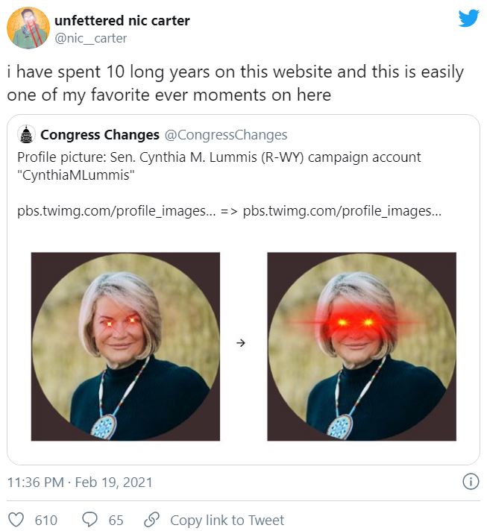
Task: Click the @CongressChanges handle
Action: click(x=225, y=135)
